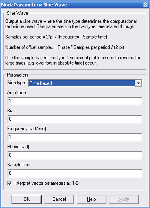Click the Sample time label

(19, 165)
